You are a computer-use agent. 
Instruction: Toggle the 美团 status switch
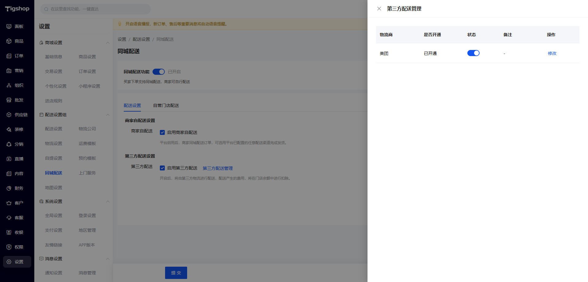(x=473, y=53)
